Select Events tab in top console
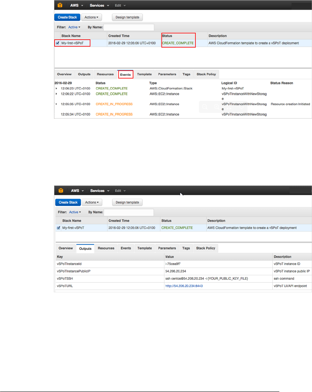Viewport: 312px width, 392px height. click(x=126, y=75)
